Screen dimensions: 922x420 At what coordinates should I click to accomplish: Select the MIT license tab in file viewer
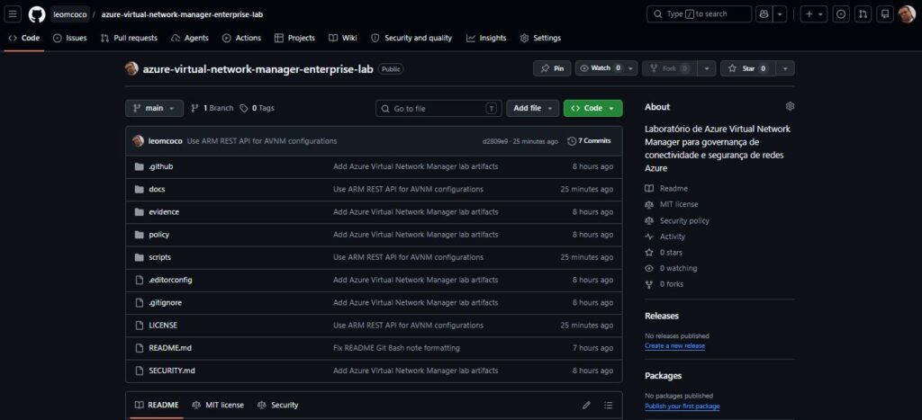[218, 406]
